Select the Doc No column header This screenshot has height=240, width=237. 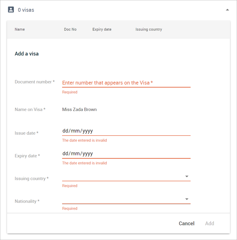click(x=70, y=29)
